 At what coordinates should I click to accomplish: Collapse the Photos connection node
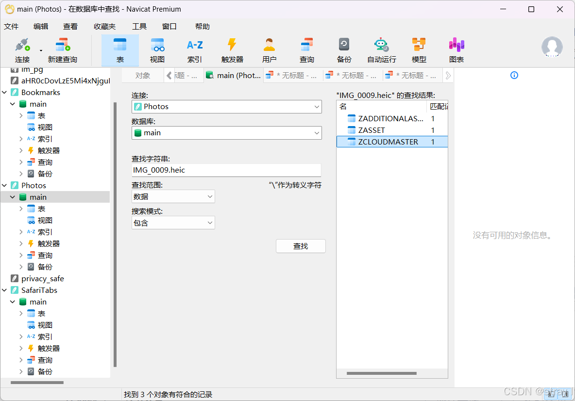[x=4, y=185]
